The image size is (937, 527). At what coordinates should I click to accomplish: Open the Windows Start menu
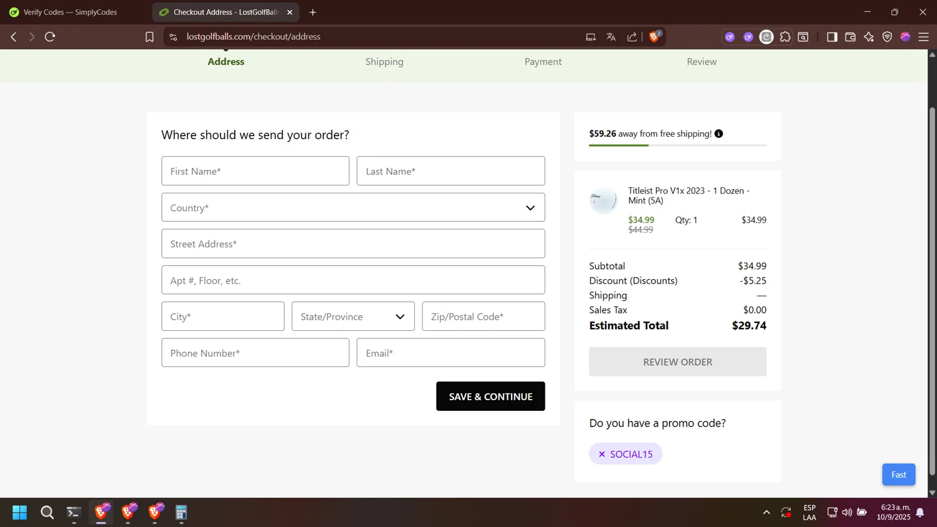19,513
